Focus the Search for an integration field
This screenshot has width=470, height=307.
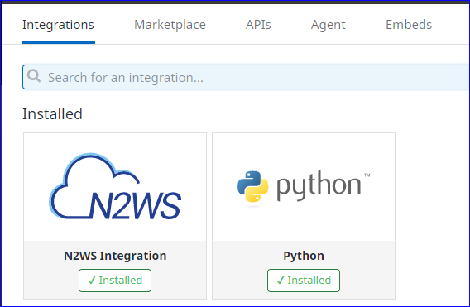click(246, 77)
